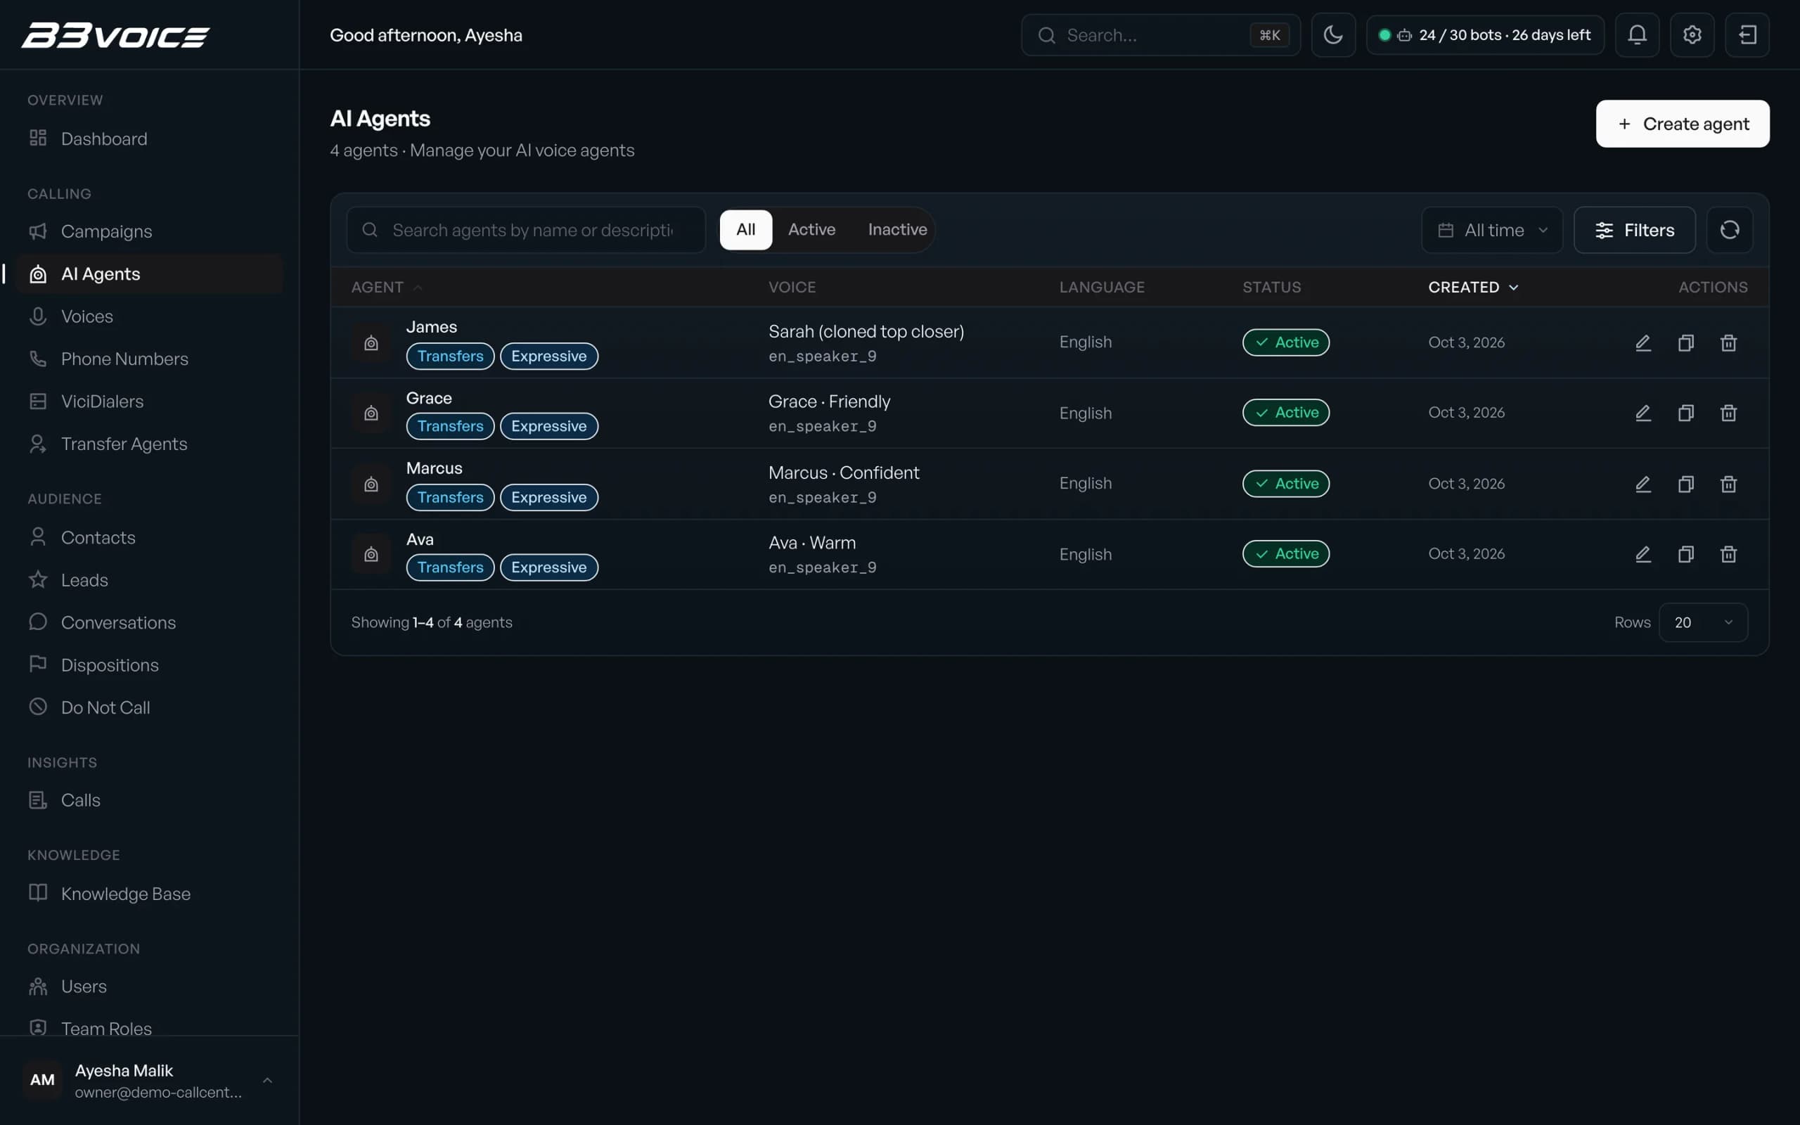Filter to Inactive agents tab

pyautogui.click(x=897, y=230)
